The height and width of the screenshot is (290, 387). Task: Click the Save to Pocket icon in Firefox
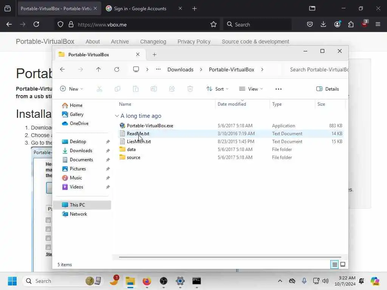310,24
